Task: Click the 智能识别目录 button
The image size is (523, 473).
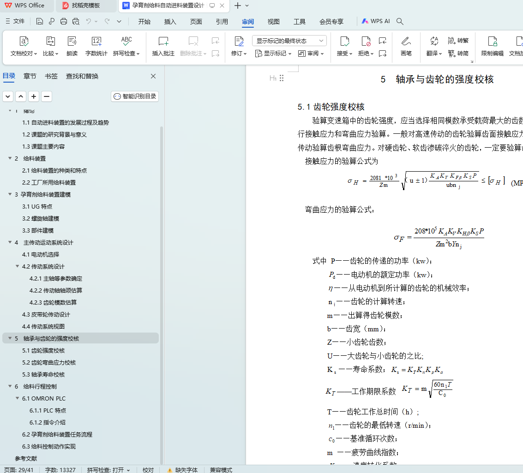Action: [135, 96]
